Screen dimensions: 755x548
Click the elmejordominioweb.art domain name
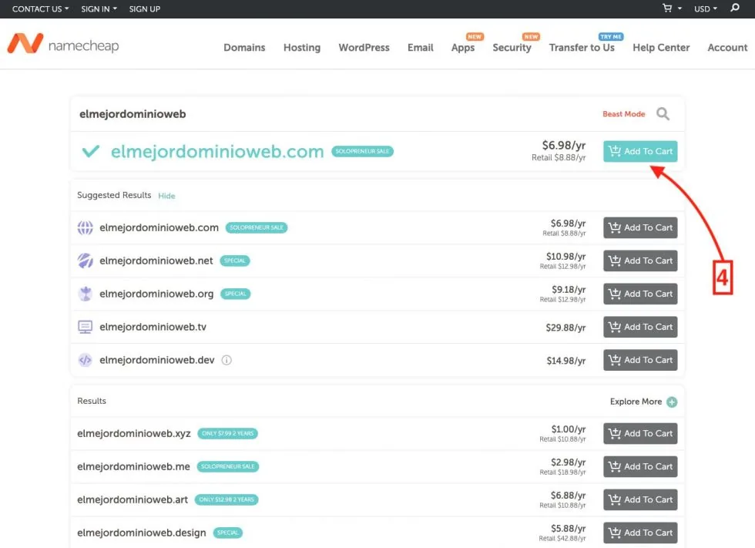[x=133, y=500]
